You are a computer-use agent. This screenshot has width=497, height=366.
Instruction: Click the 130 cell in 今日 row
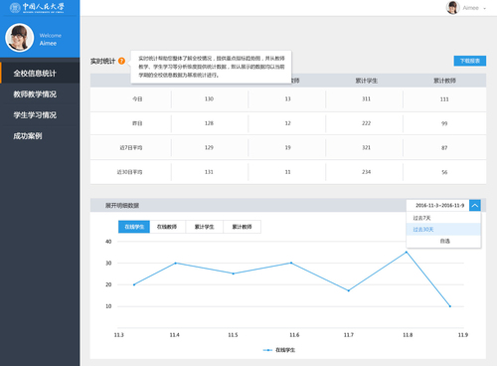click(209, 98)
